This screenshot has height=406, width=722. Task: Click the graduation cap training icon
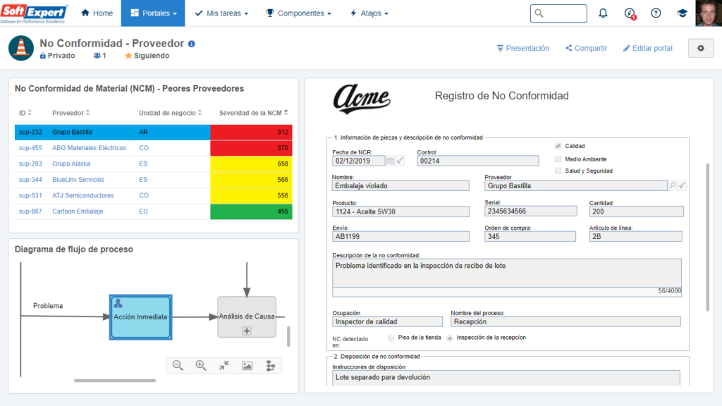coord(682,13)
